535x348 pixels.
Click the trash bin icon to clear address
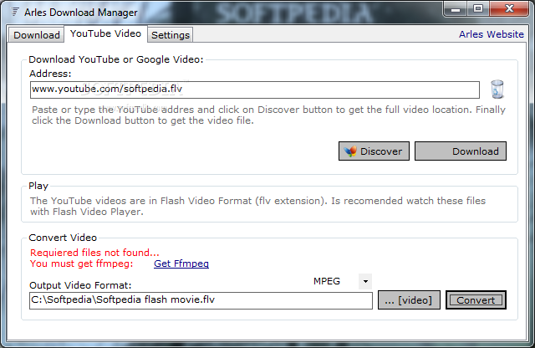497,90
